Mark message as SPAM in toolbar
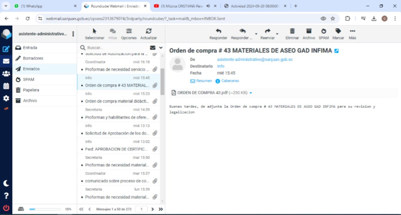Screen dimensions: 401x215 (324, 34)
